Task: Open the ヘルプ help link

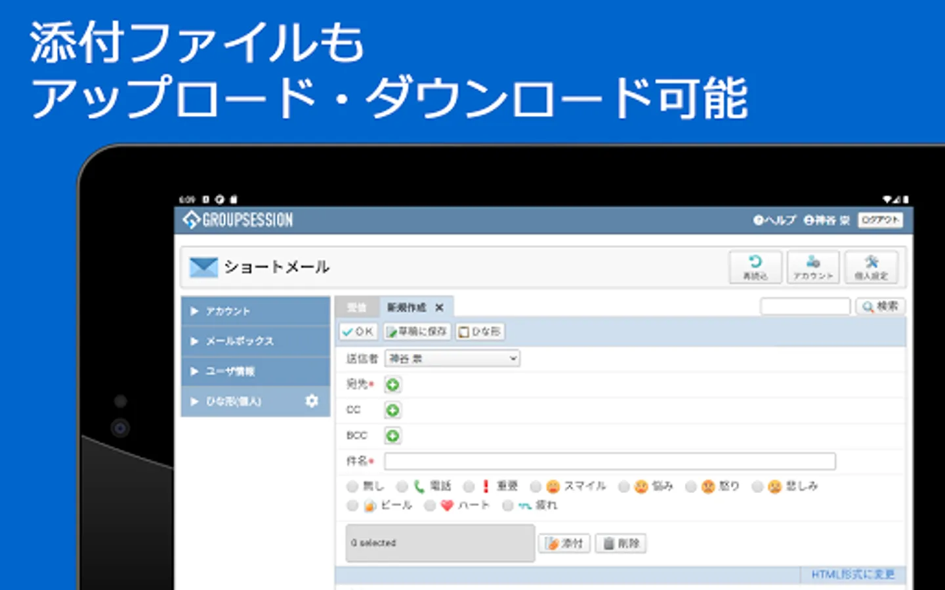Action: pyautogui.click(x=775, y=220)
